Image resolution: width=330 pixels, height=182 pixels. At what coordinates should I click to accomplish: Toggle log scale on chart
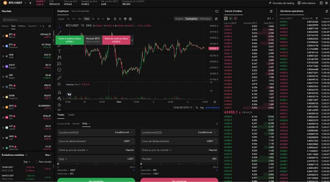pos(202,107)
